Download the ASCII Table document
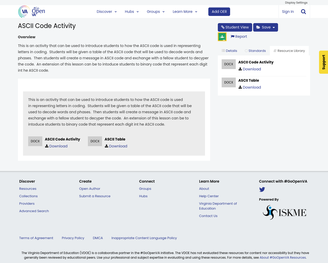 point(250,87)
